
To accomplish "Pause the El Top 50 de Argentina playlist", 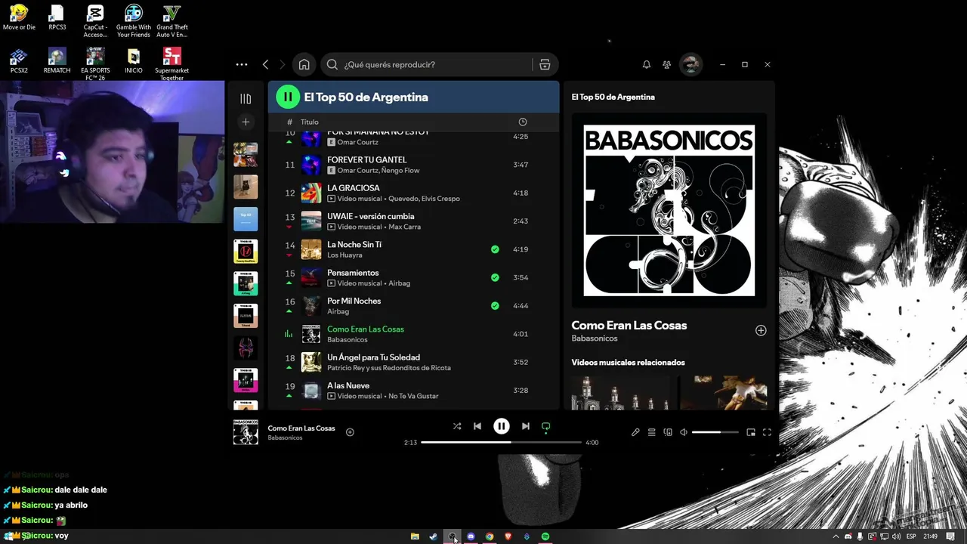I will [288, 97].
